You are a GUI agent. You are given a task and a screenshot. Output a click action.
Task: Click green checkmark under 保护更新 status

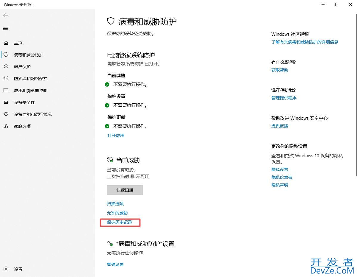tap(107, 126)
